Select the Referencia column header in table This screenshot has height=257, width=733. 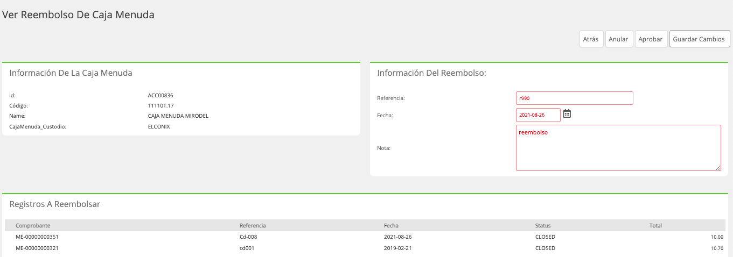tap(253, 225)
